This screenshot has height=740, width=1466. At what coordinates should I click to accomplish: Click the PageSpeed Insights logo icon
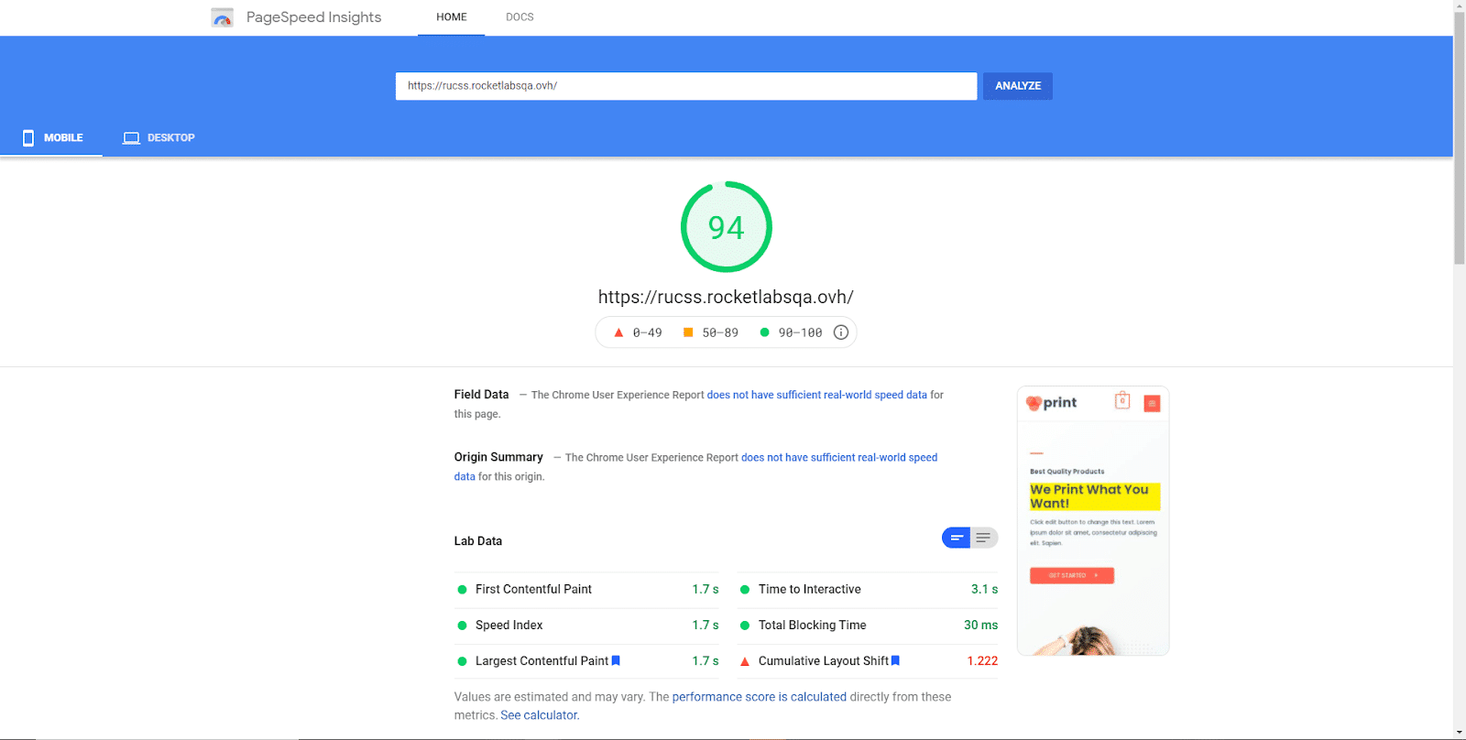click(222, 17)
